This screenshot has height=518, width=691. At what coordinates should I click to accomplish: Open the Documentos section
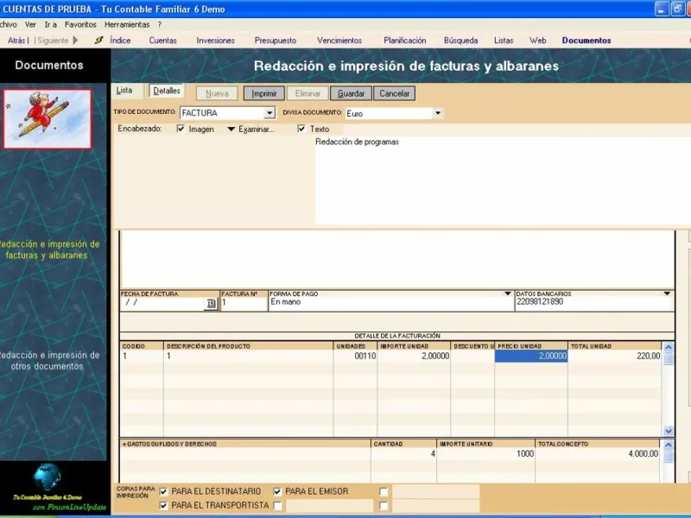tap(586, 41)
